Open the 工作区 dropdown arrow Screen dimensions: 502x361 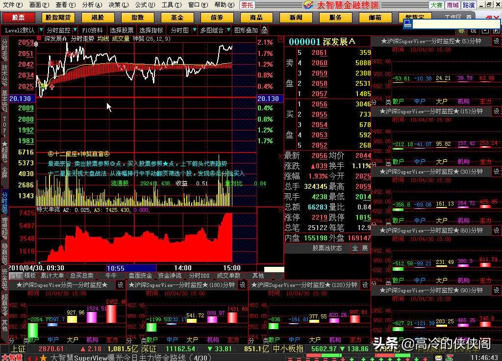[x=469, y=17]
